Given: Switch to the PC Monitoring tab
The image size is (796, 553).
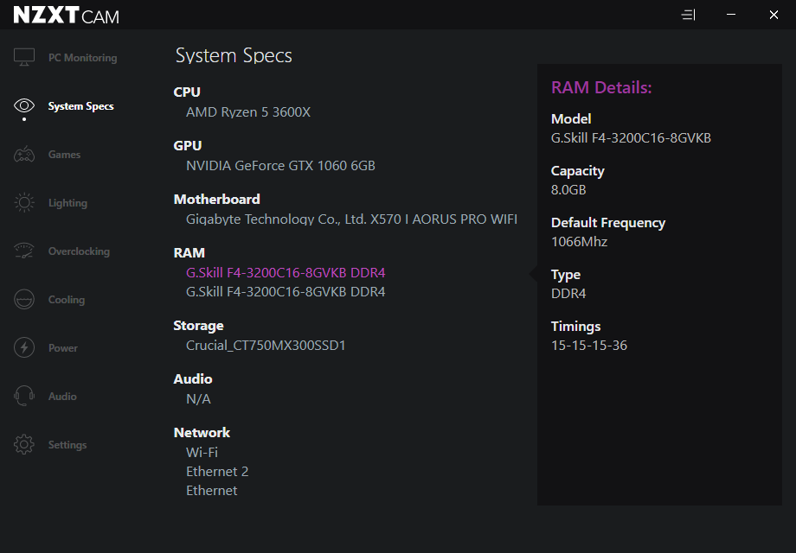Looking at the screenshot, I should [82, 58].
